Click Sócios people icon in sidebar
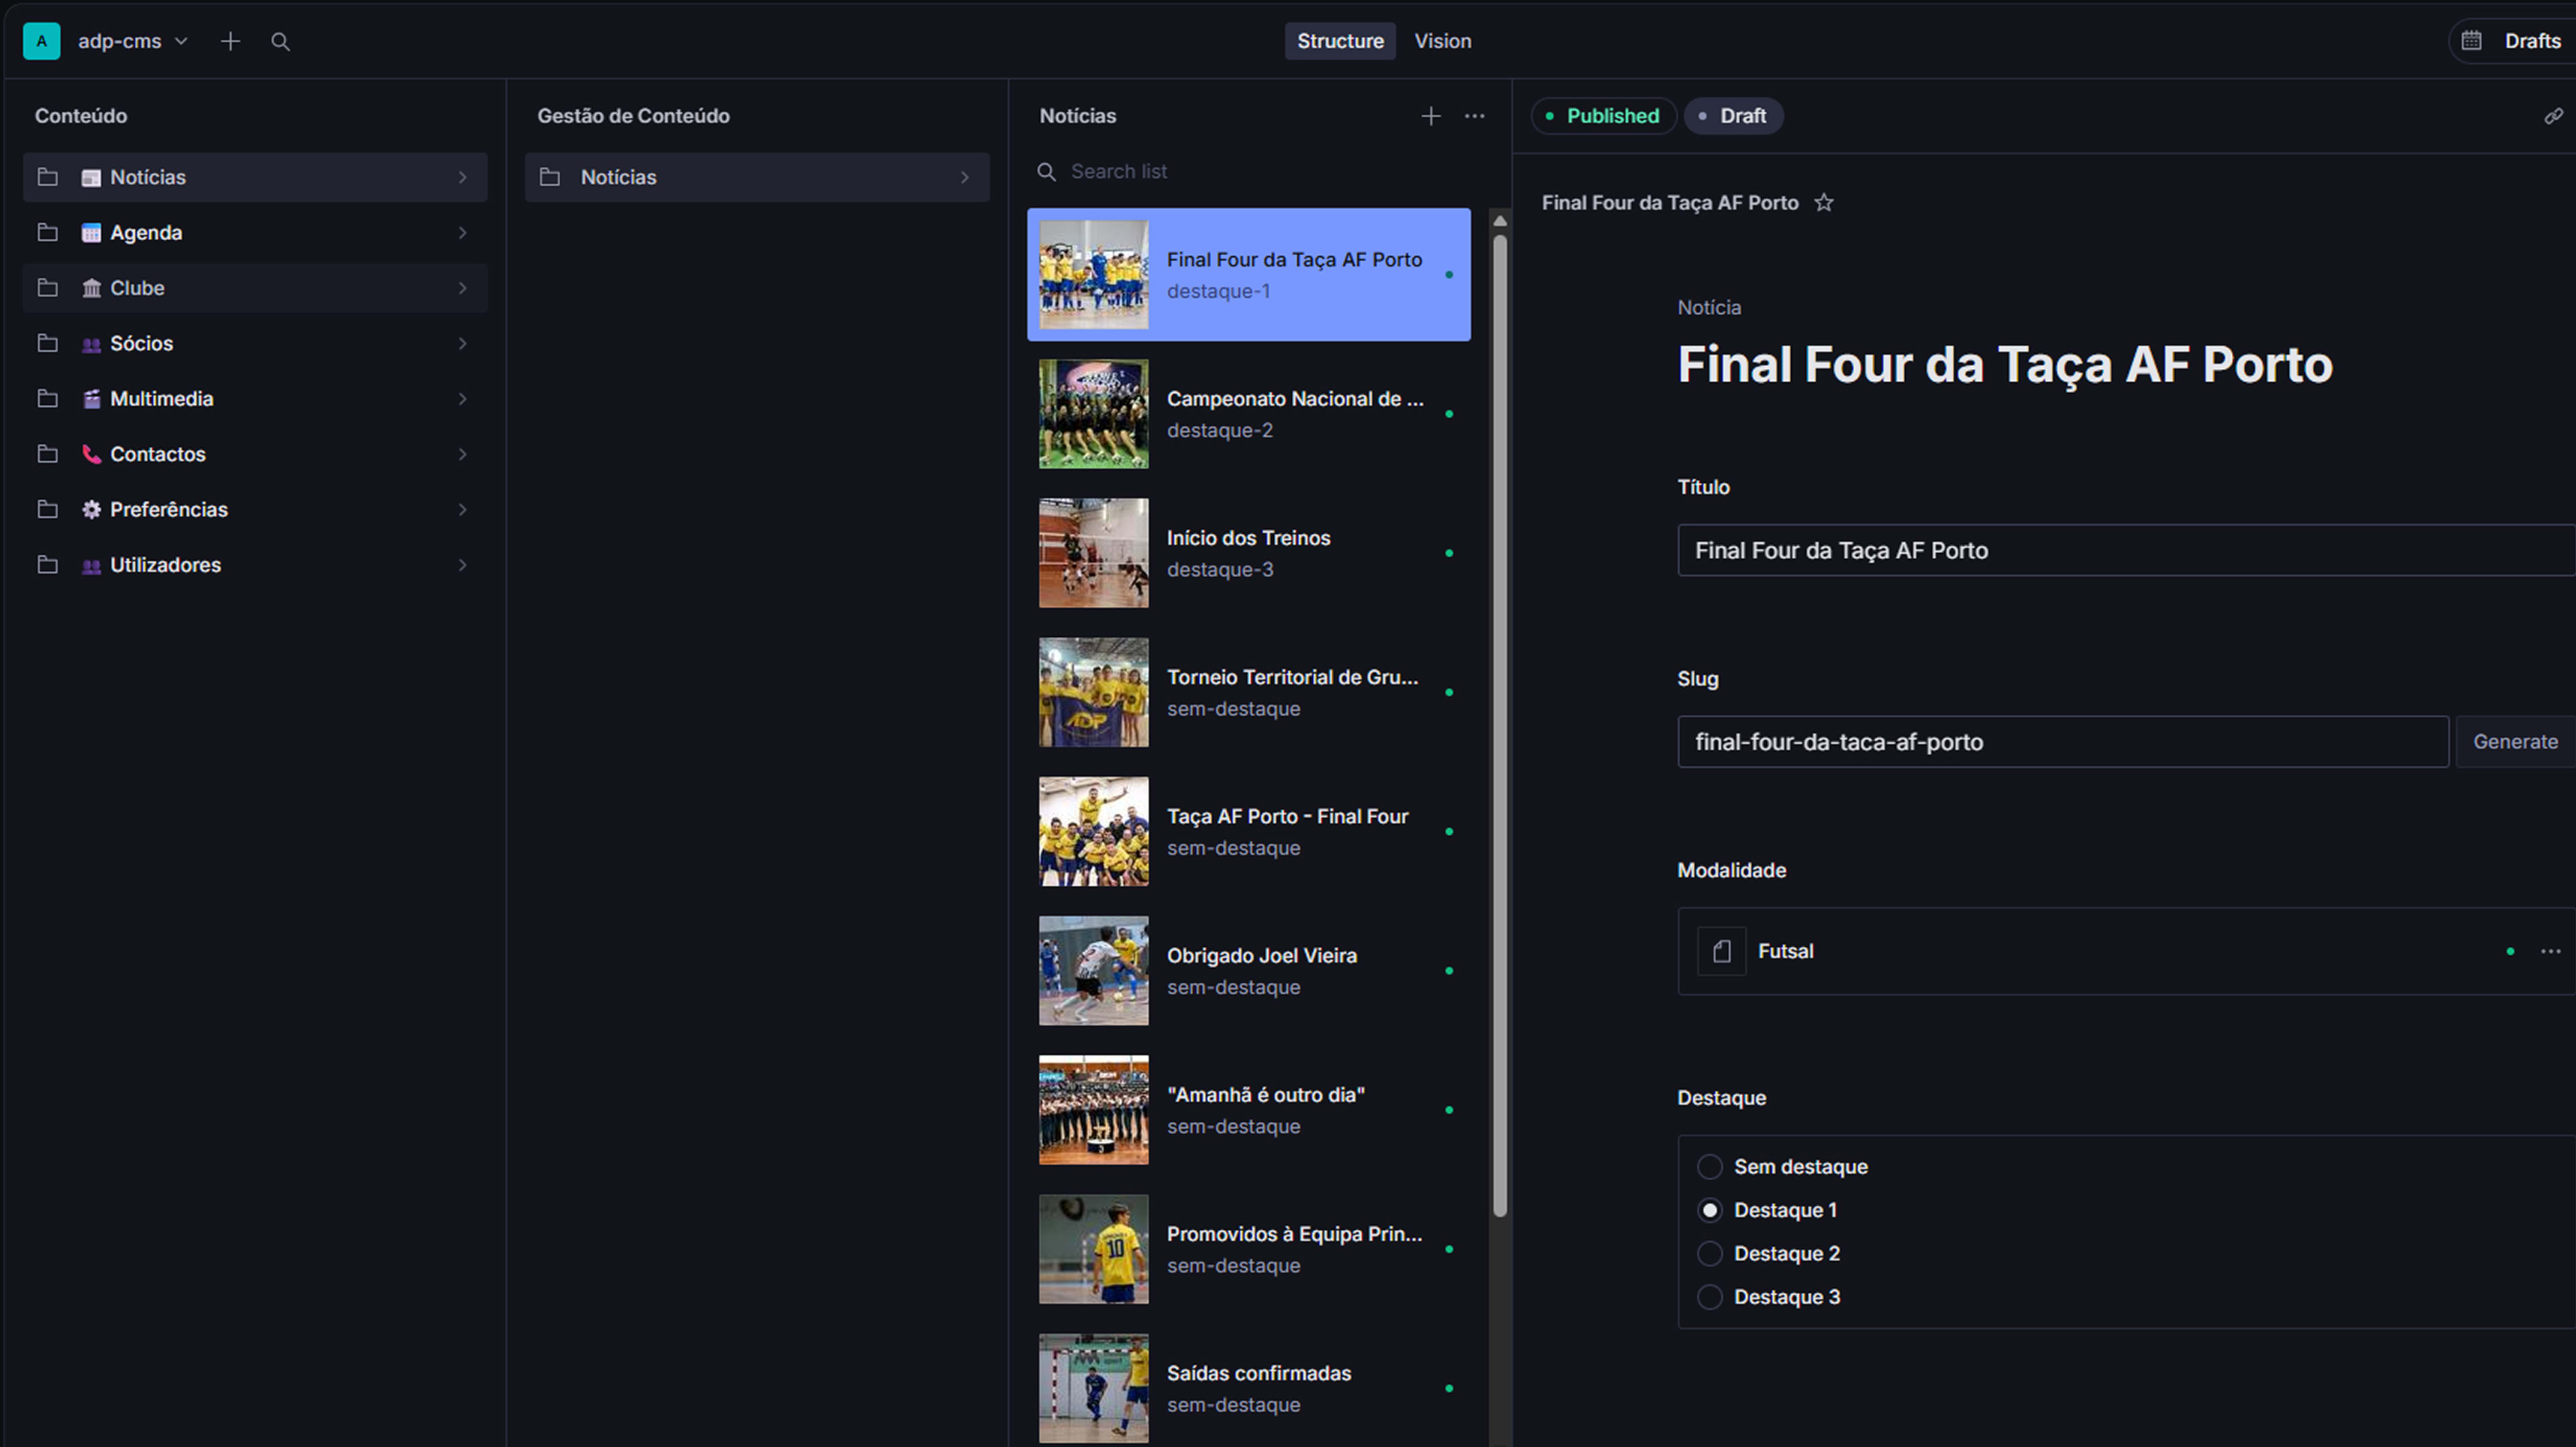The image size is (2576, 1447). tap(91, 344)
